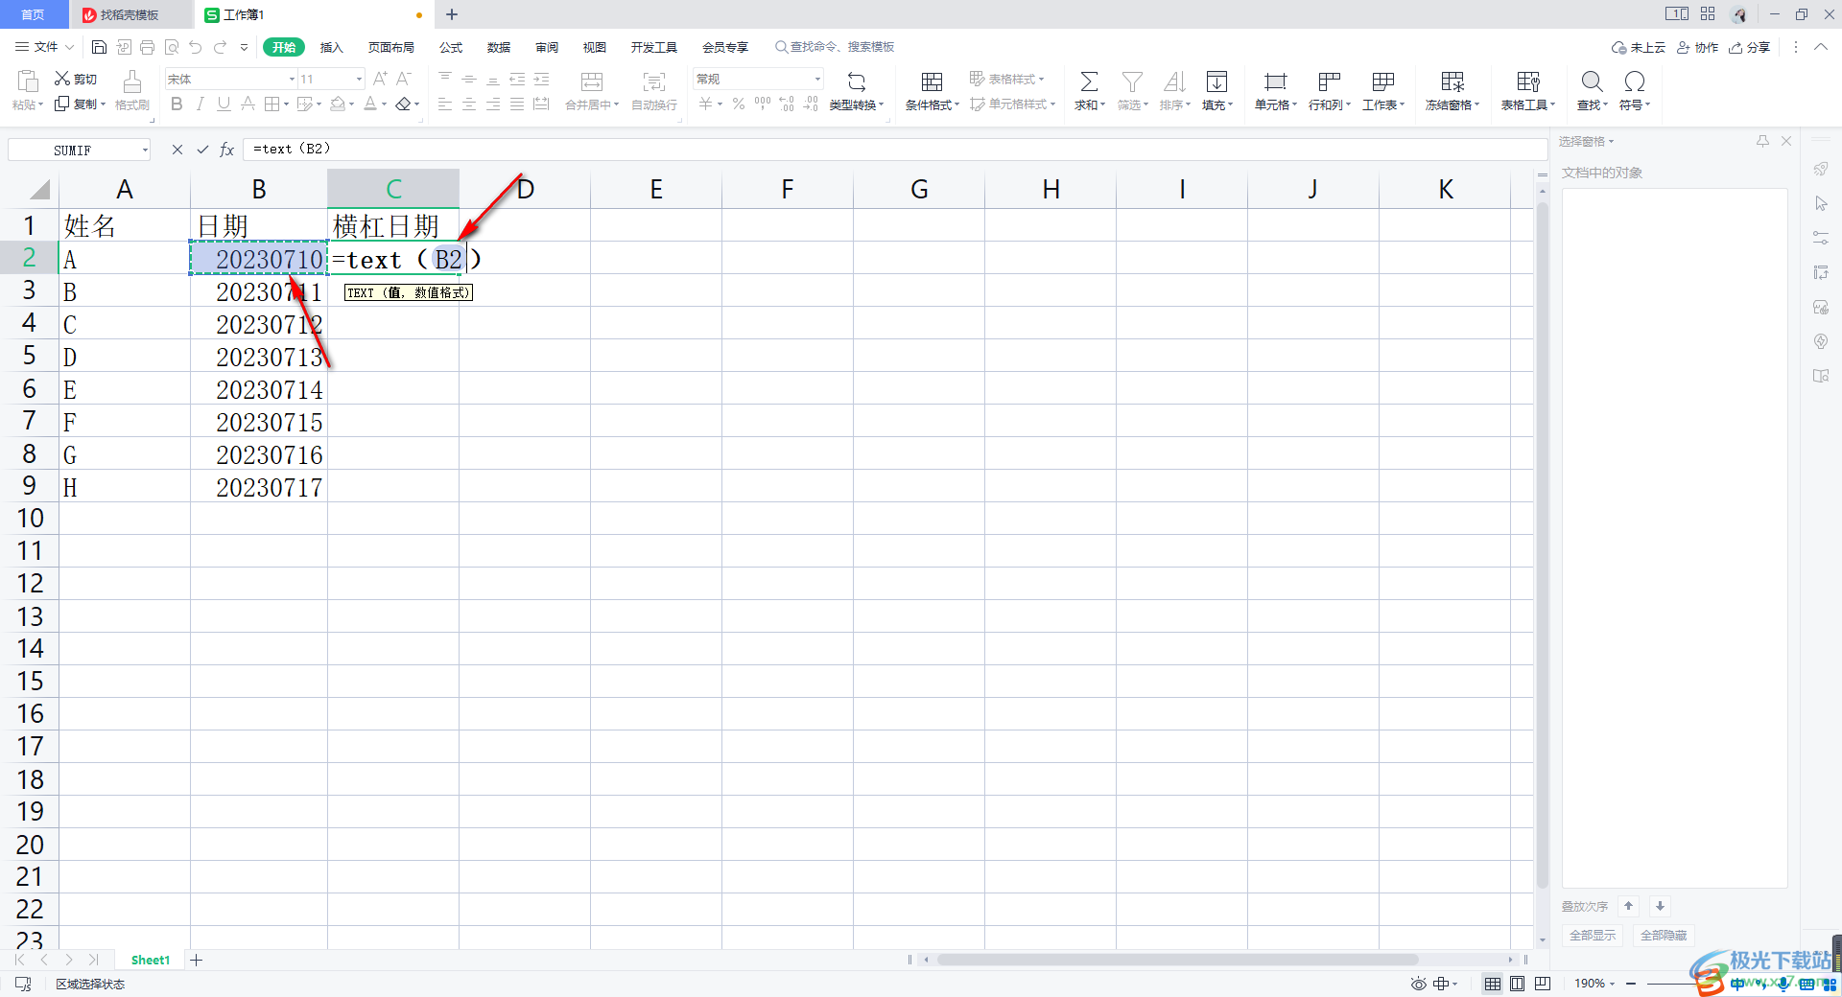Screen dimensions: 1842x997
Task: Click the Merge and Center (合并居中) icon
Action: [x=592, y=81]
